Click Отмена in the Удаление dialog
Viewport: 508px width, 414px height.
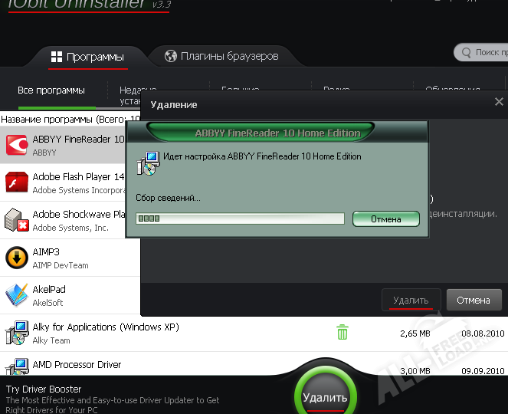pyautogui.click(x=474, y=300)
